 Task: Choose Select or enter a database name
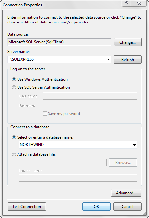(14, 137)
